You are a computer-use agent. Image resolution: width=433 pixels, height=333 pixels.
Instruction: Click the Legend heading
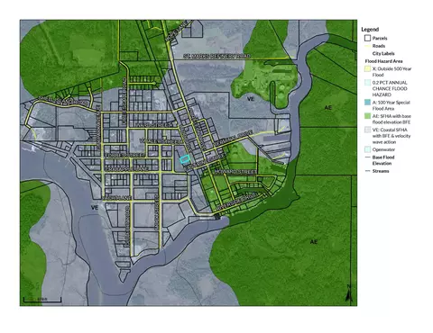370,30
